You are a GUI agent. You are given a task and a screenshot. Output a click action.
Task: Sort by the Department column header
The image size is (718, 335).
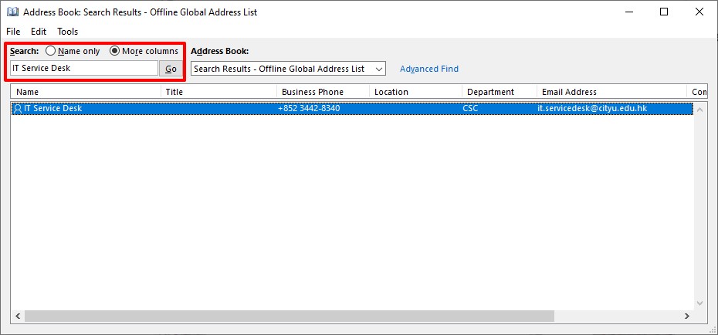click(x=499, y=92)
